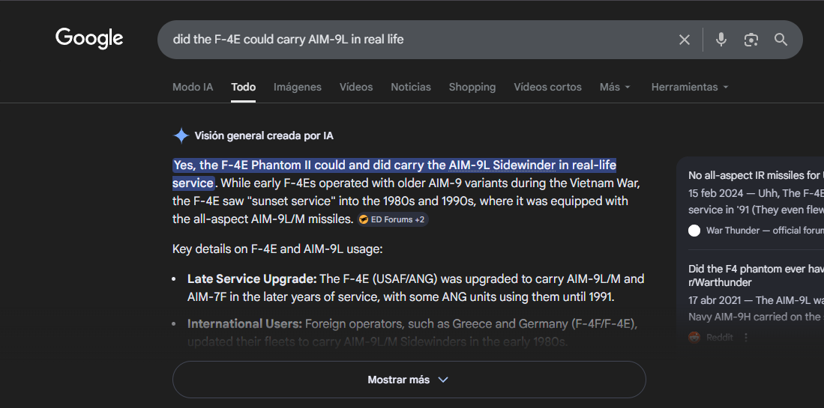
Task: Switch to the Imágenes tab
Action: [x=297, y=87]
